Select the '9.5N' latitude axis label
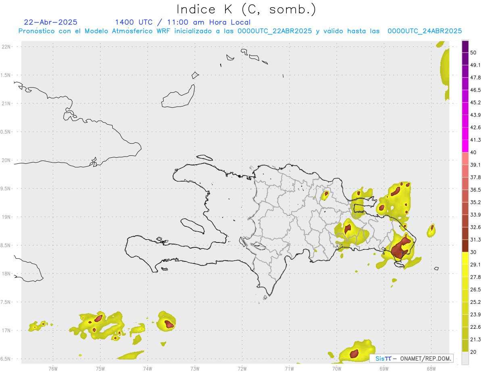The width and height of the screenshot is (484, 374). (x=5, y=188)
